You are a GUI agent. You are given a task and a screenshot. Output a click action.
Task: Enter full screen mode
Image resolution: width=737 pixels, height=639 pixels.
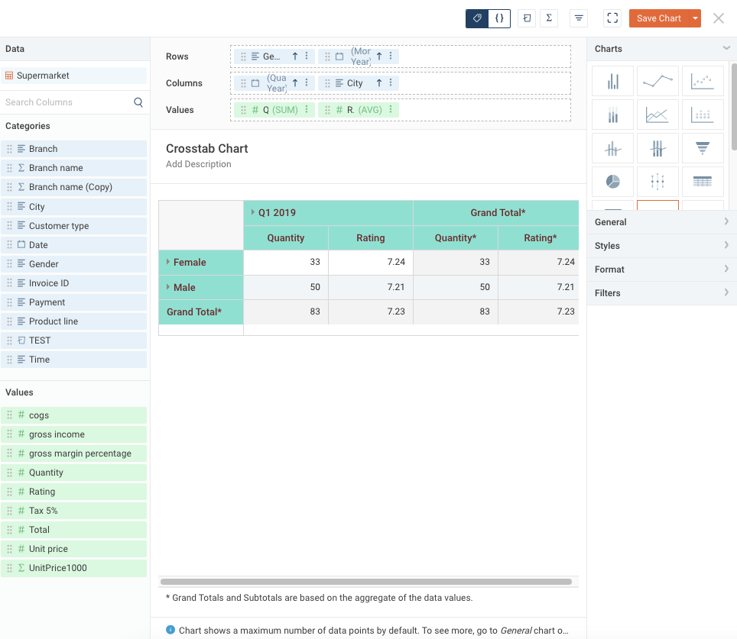[x=612, y=18]
